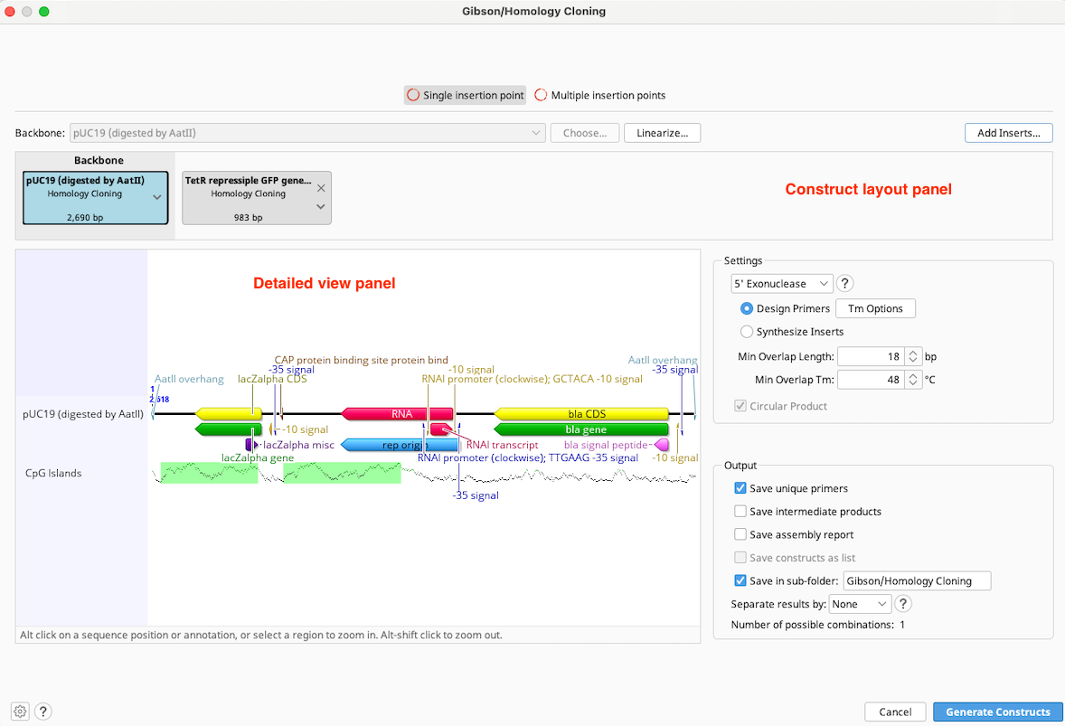
Task: Click the first green CpG island region
Action: 209,473
